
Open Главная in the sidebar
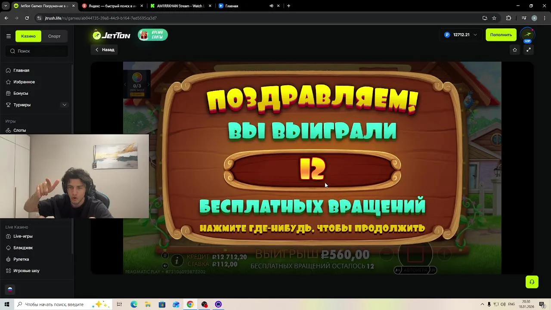21,71
